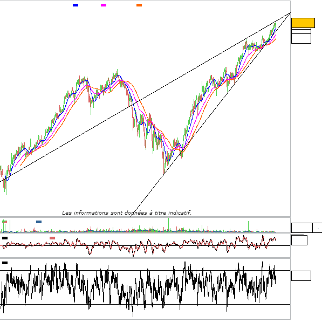Click the volume panel value box on right
The height and width of the screenshot is (330, 329).
tap(301, 228)
